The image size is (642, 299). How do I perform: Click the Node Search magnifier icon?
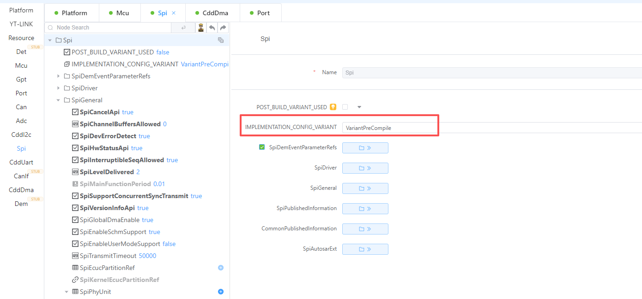click(x=51, y=28)
